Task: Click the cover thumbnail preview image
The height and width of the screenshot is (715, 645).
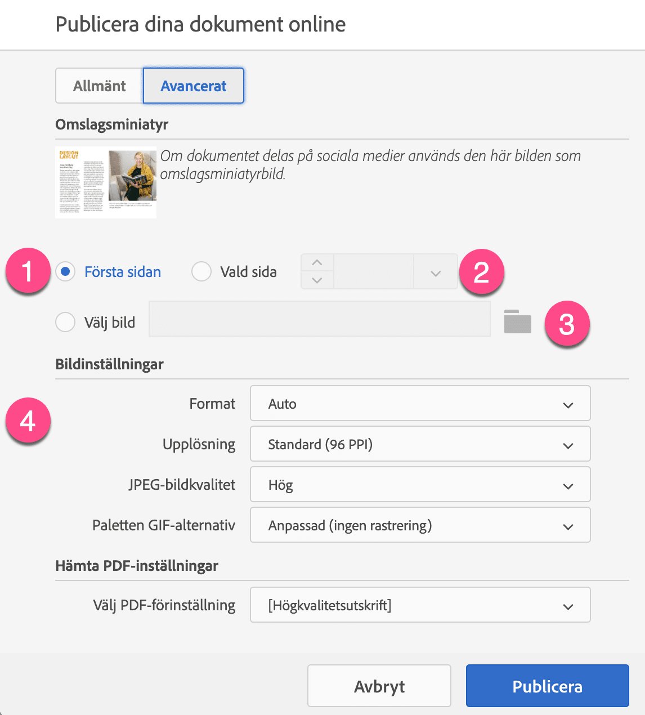Action: click(x=106, y=182)
